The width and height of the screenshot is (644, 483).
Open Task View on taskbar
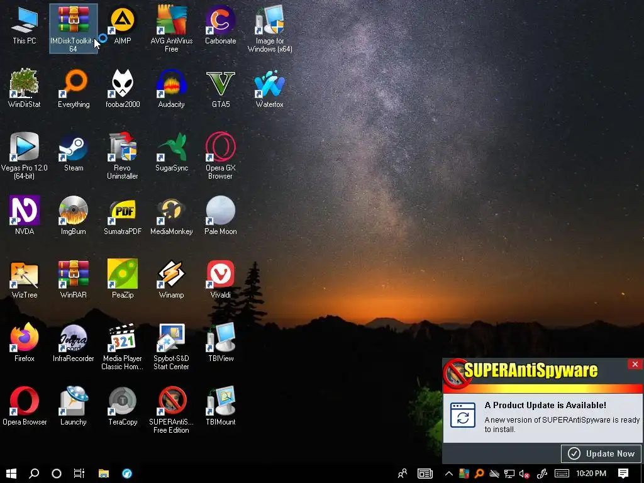point(79,474)
